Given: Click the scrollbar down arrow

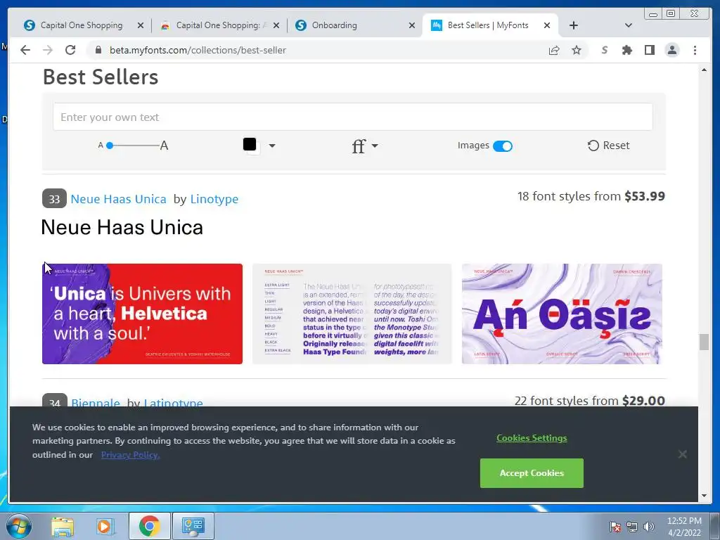Looking at the screenshot, I should [x=704, y=496].
